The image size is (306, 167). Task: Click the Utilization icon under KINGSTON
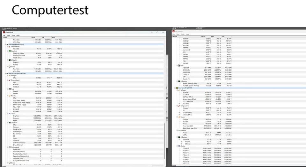click(x=10, y=60)
